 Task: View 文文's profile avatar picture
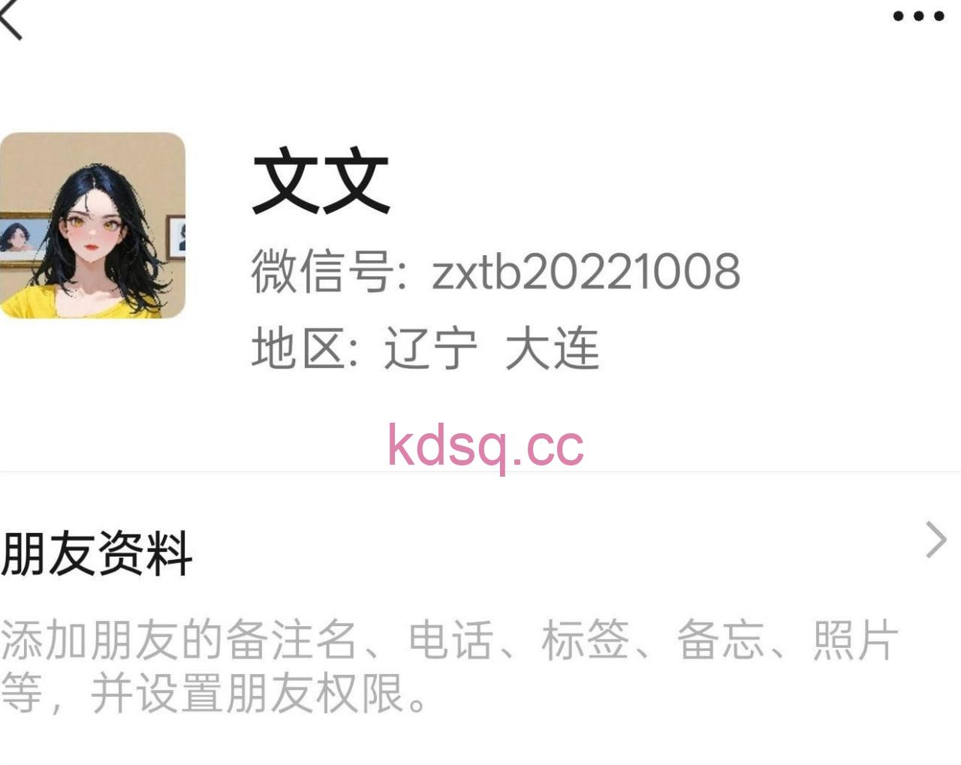(x=92, y=225)
